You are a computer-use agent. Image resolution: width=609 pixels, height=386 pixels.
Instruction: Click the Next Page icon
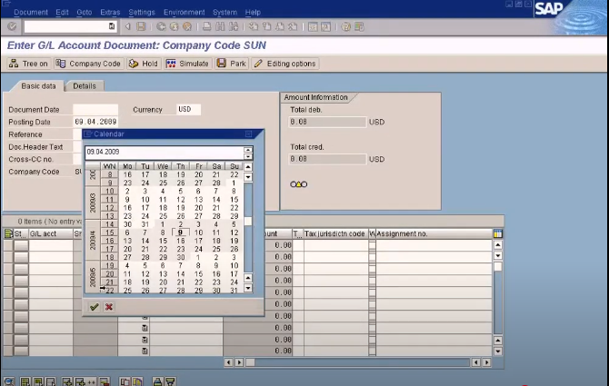(280, 26)
